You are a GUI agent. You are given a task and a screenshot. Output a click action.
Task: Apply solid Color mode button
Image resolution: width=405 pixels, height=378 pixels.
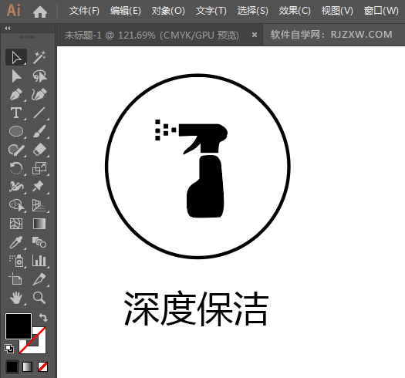12,366
